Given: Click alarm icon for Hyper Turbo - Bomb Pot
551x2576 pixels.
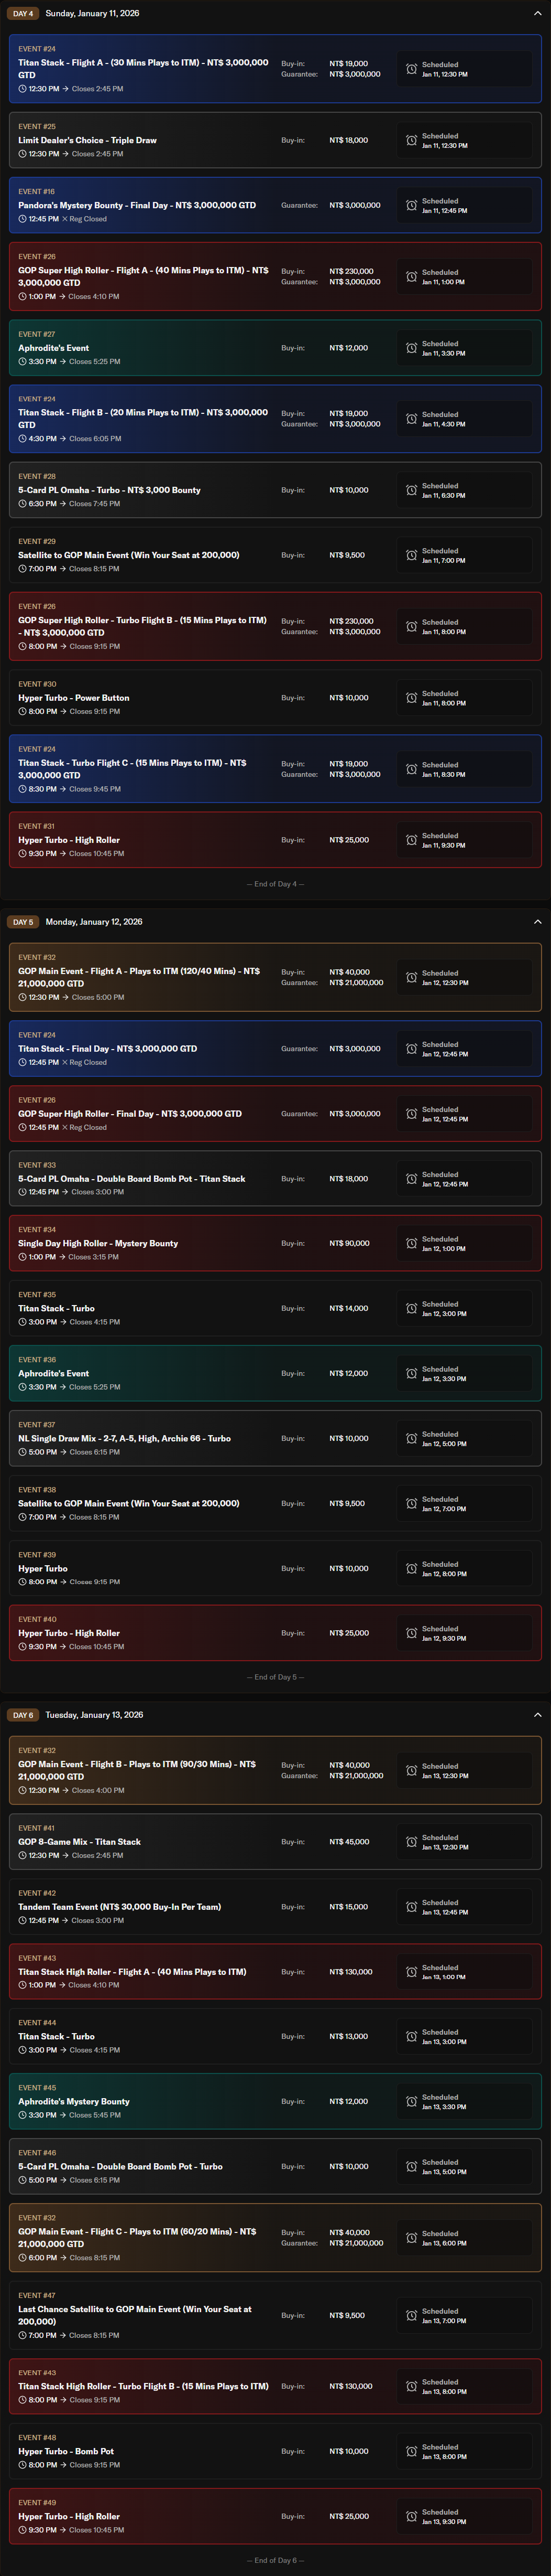Looking at the screenshot, I should coord(411,2451).
